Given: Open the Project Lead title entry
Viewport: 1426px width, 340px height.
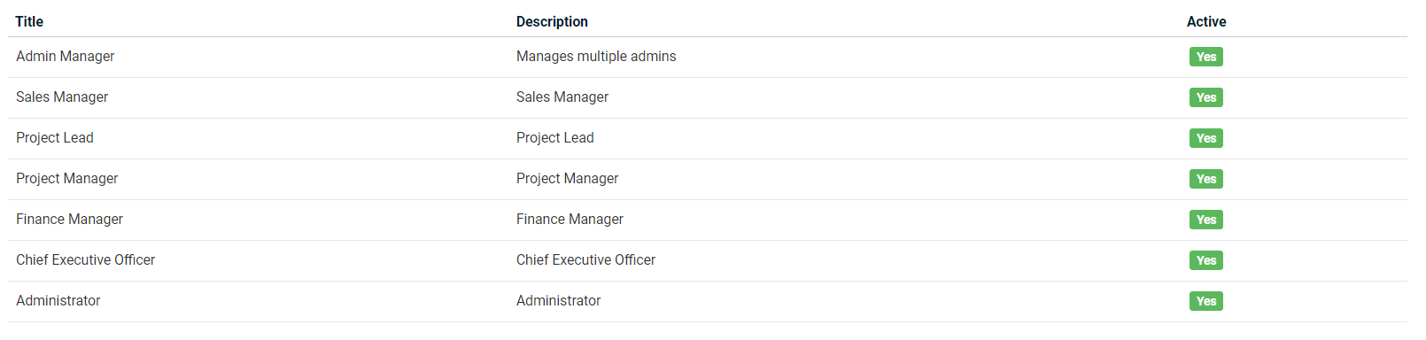Looking at the screenshot, I should (x=55, y=138).
